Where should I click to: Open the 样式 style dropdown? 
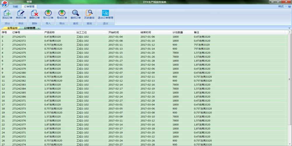[x=282, y=6]
